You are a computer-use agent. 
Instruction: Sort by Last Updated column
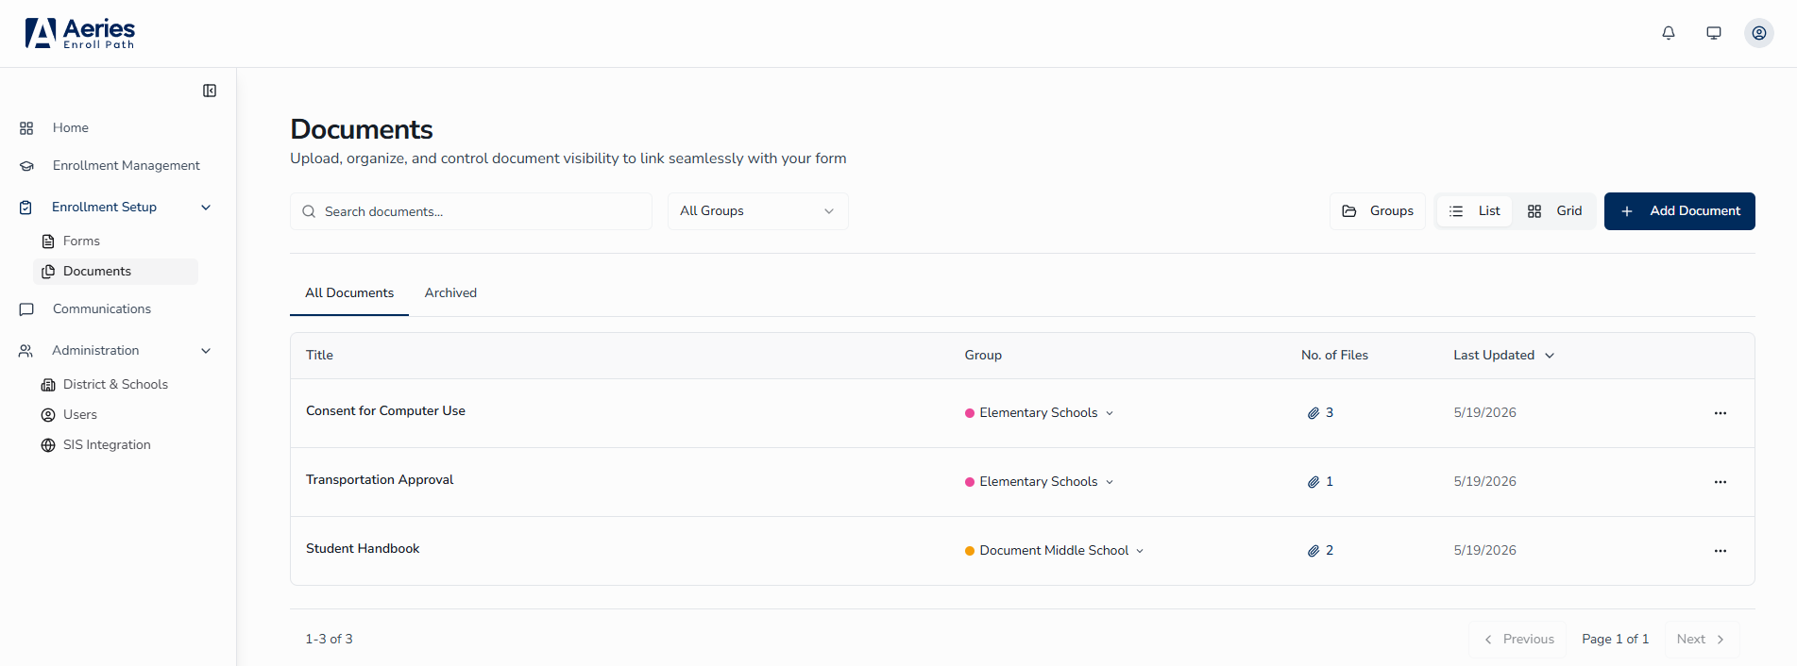[x=1503, y=356]
